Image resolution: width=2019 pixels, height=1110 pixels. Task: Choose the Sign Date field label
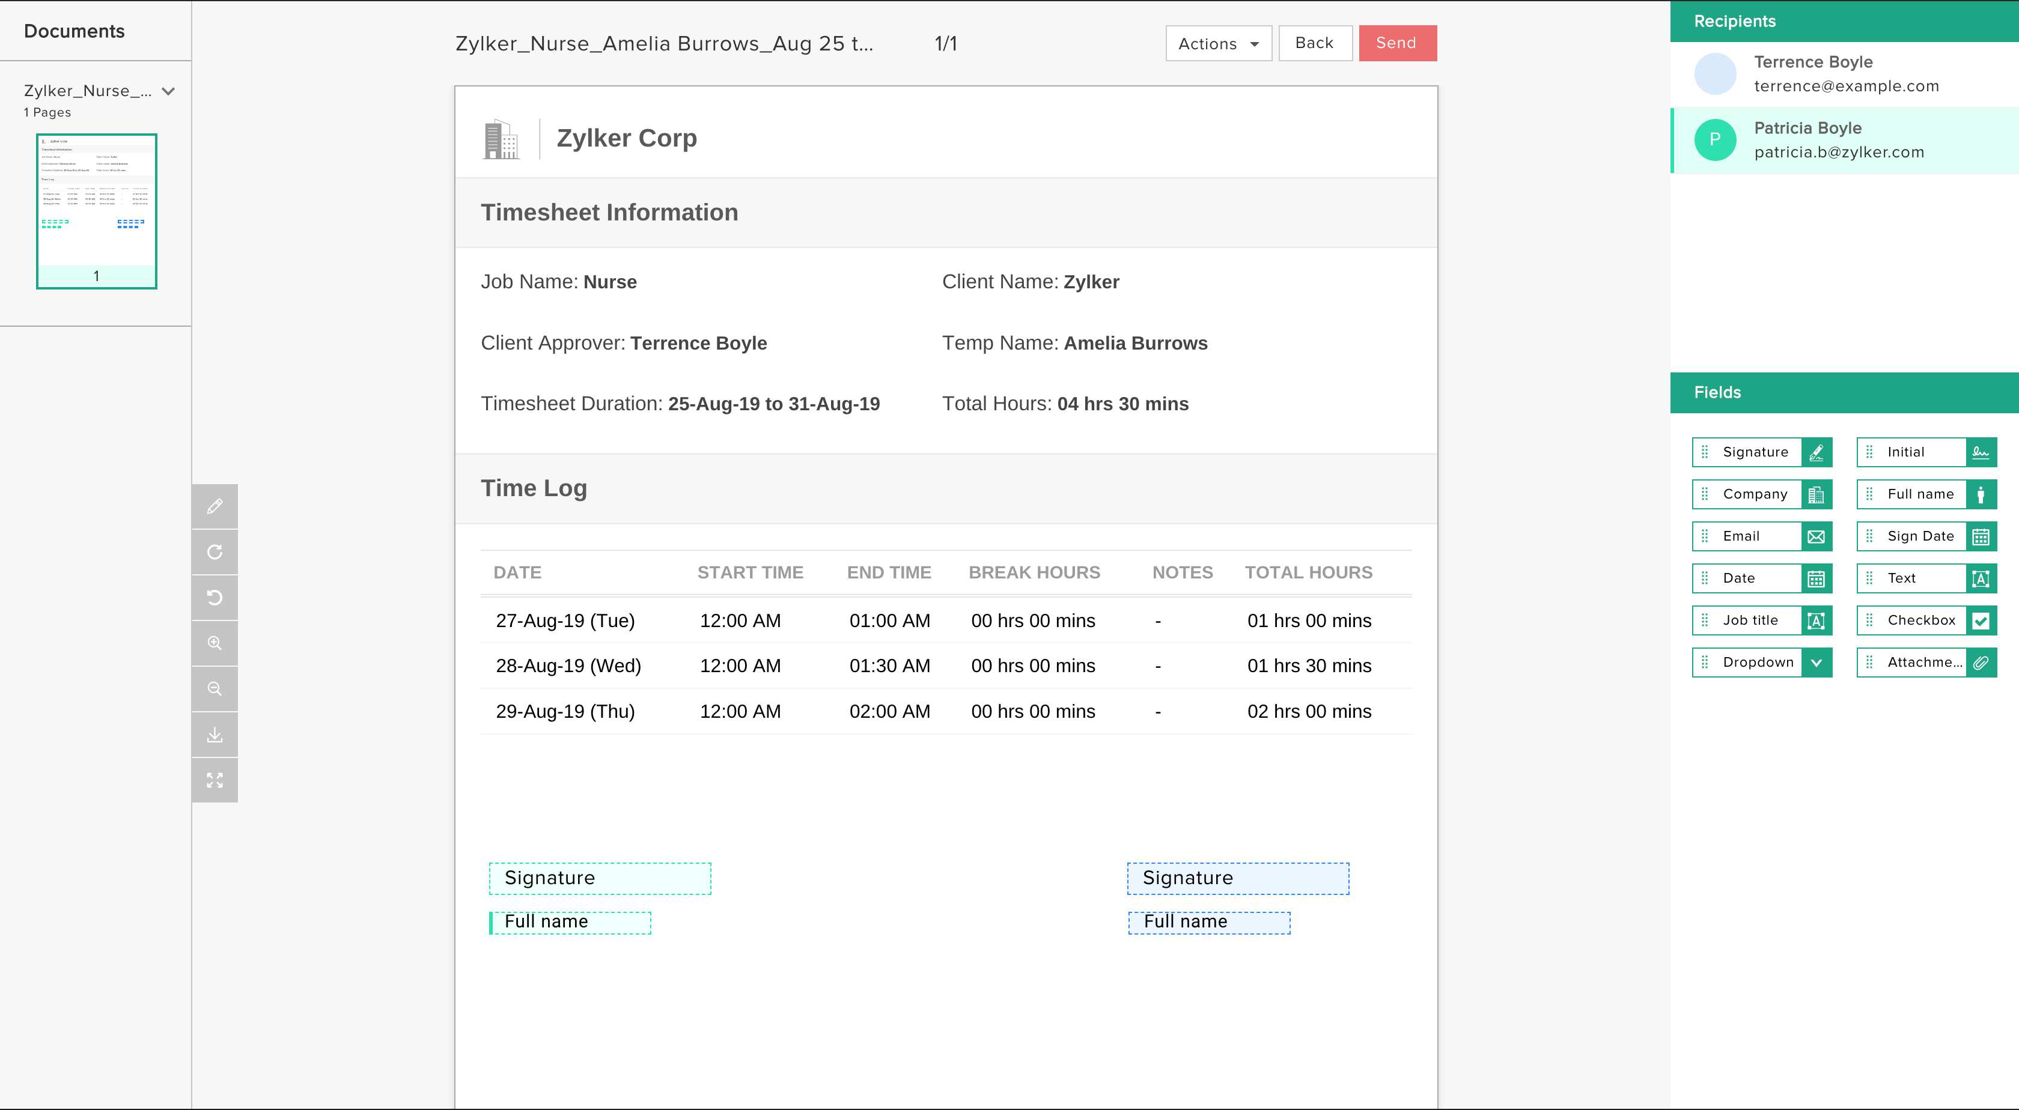1920,536
